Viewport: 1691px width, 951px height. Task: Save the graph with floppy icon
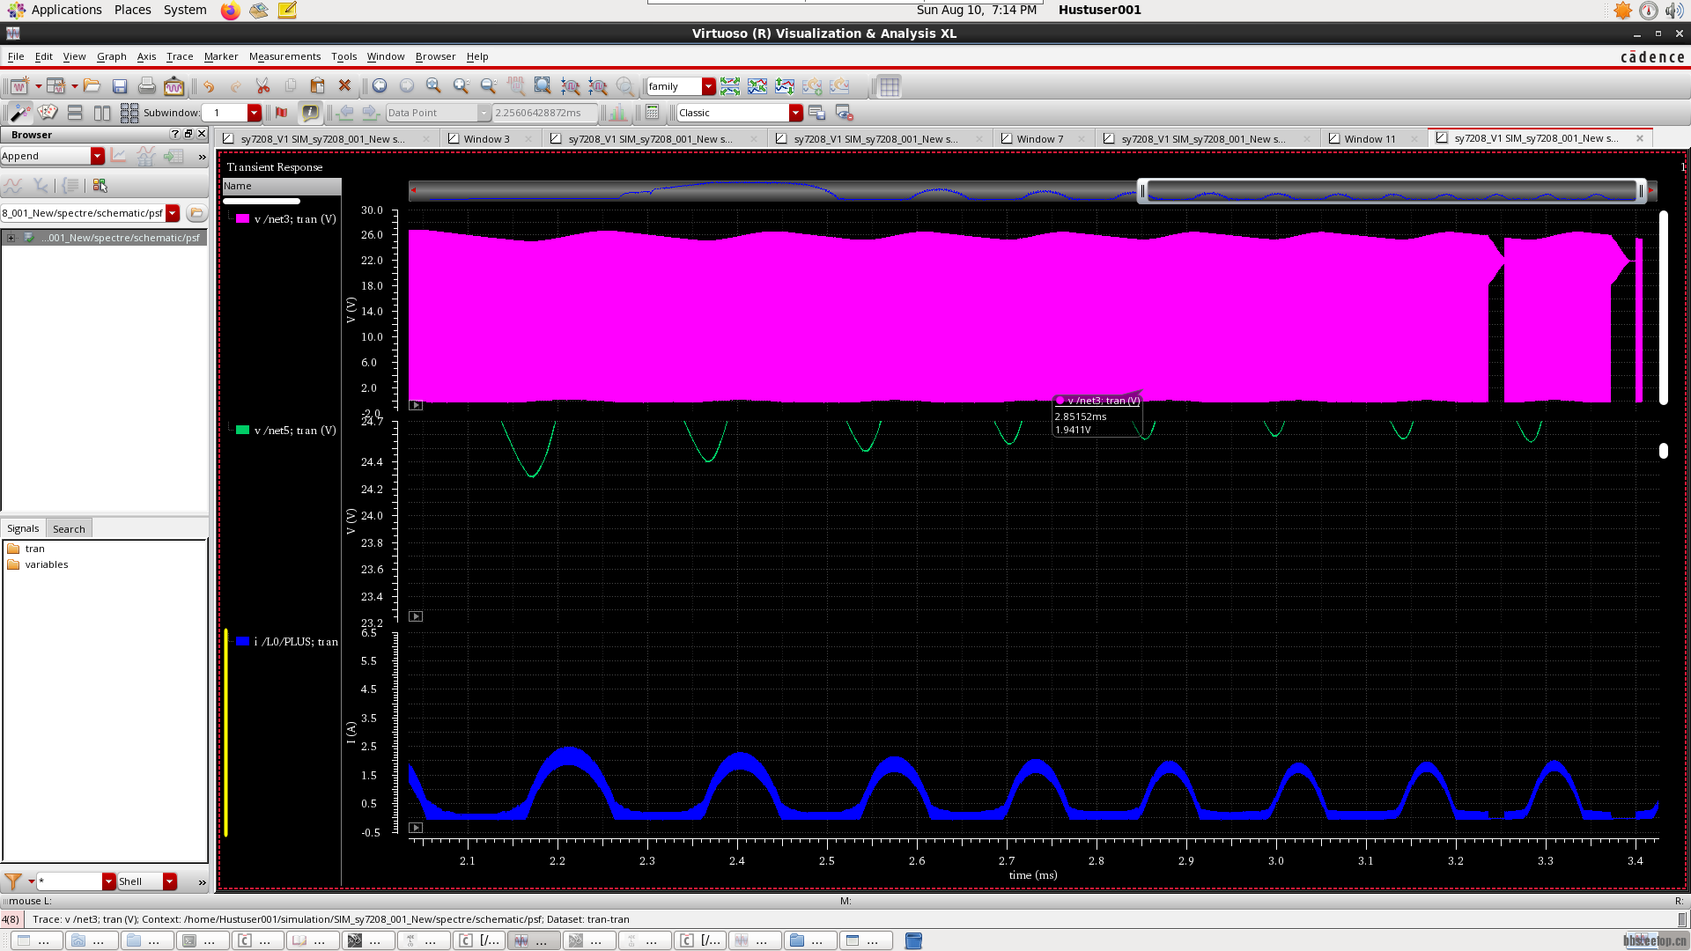coord(120,86)
